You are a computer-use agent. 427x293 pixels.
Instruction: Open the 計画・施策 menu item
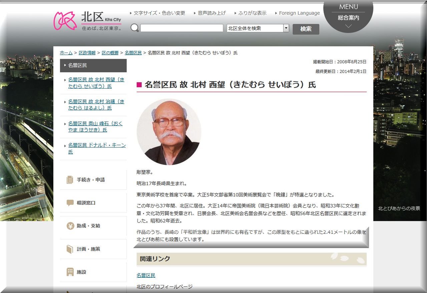tap(93, 249)
